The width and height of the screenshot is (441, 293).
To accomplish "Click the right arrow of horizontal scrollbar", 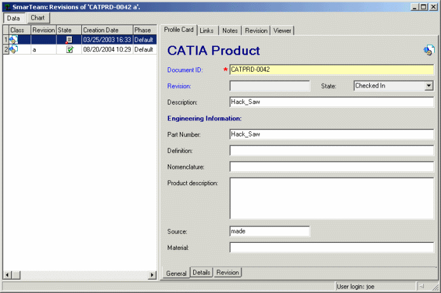I will (x=153, y=275).
